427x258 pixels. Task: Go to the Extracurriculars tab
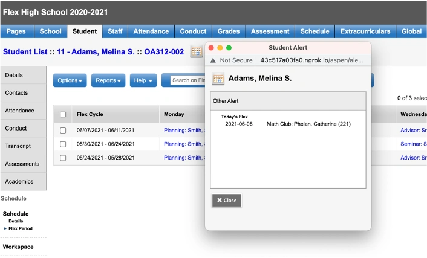365,31
